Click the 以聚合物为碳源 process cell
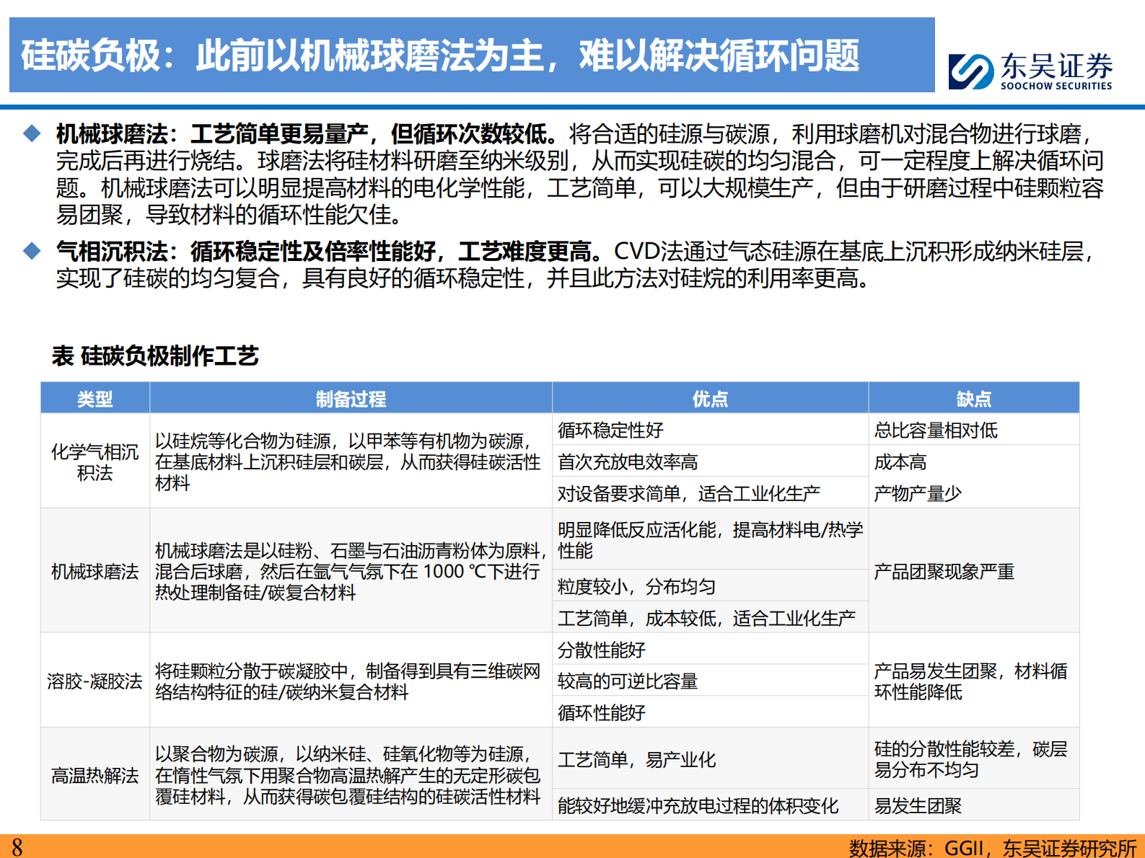Image resolution: width=1145 pixels, height=858 pixels. click(351, 775)
